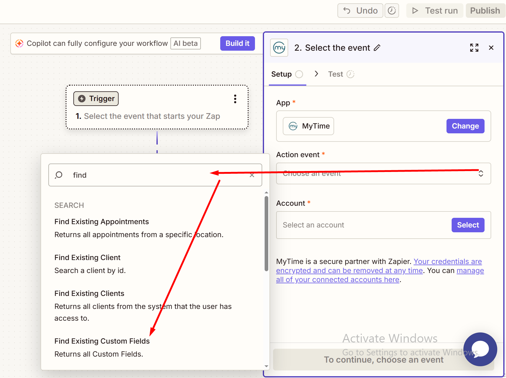
Task: Close the step configuration panel
Action: point(491,48)
